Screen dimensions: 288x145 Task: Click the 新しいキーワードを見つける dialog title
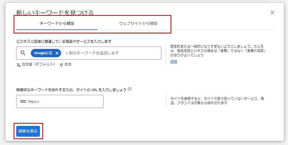click(55, 13)
